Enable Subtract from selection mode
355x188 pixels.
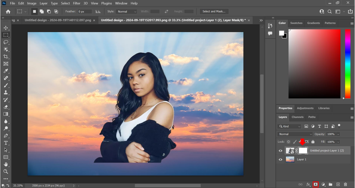49,12
